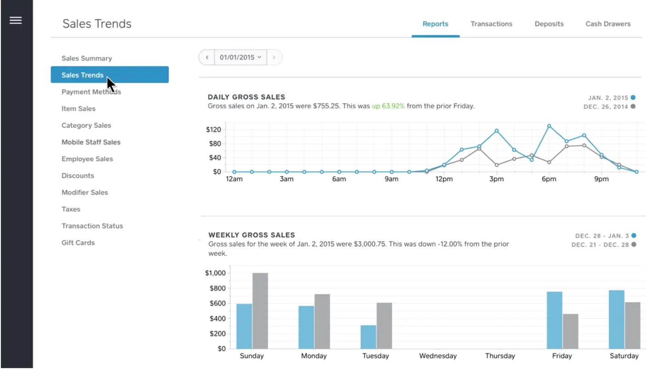Open the Discounts report

pyautogui.click(x=78, y=176)
